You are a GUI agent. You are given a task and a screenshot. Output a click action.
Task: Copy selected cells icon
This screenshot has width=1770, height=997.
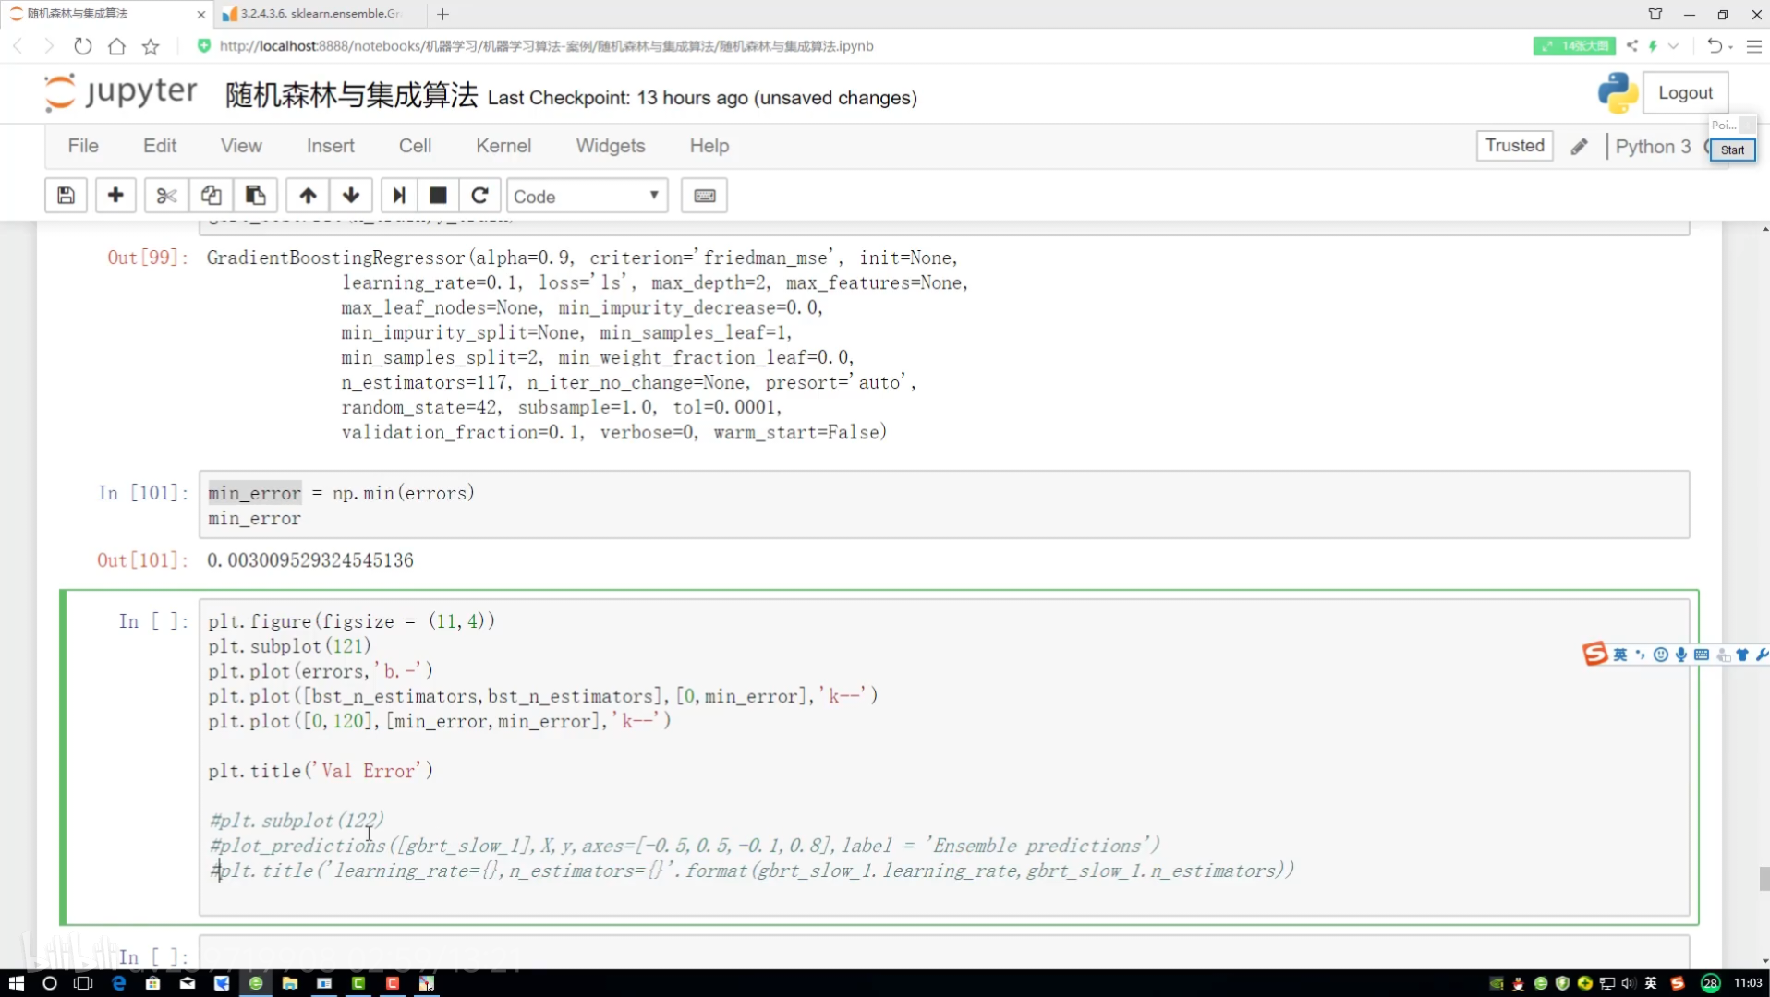click(x=211, y=196)
